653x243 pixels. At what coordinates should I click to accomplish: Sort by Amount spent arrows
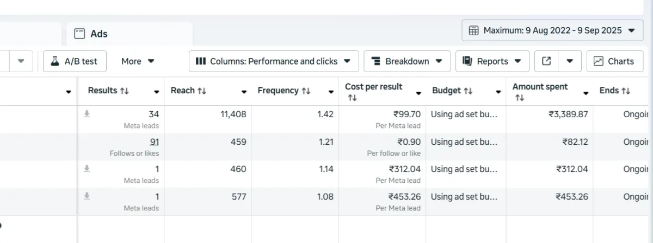(519, 98)
